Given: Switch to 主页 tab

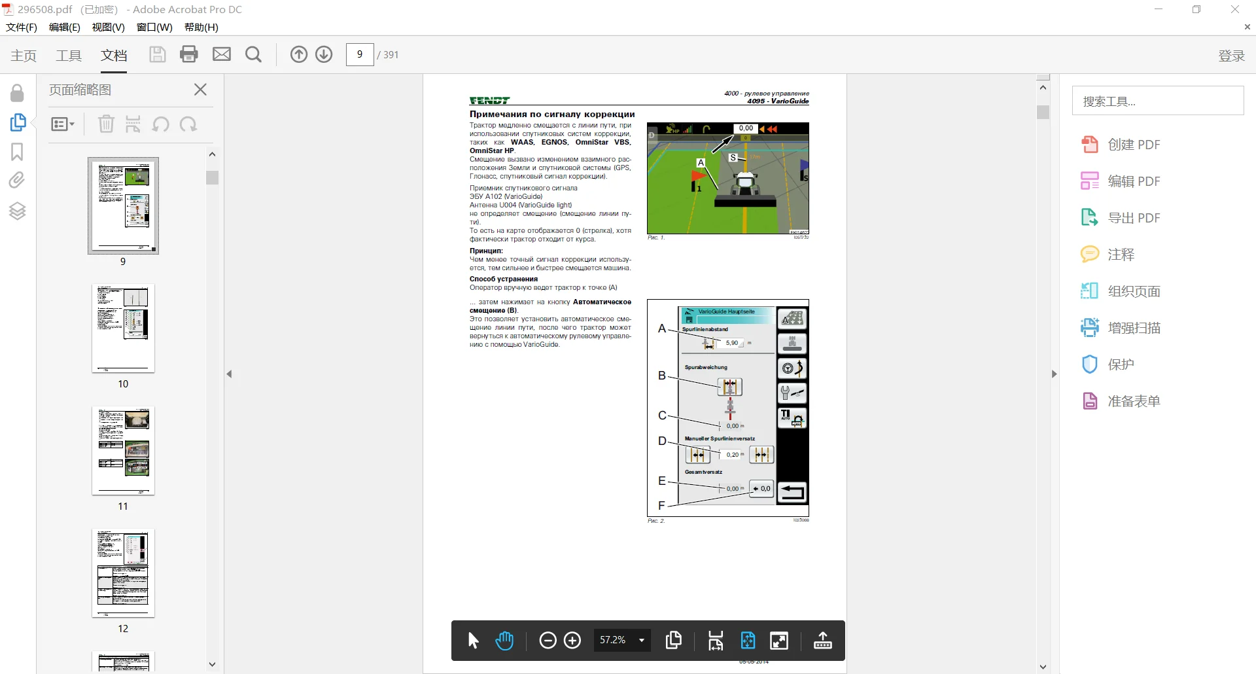Looking at the screenshot, I should (24, 56).
